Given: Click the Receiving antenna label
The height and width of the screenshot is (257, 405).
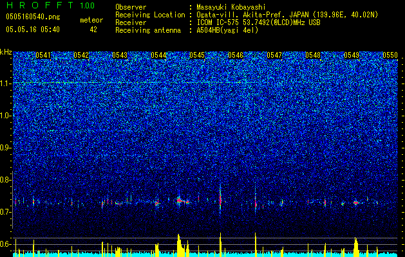Looking at the screenshot, I should click(x=148, y=30).
